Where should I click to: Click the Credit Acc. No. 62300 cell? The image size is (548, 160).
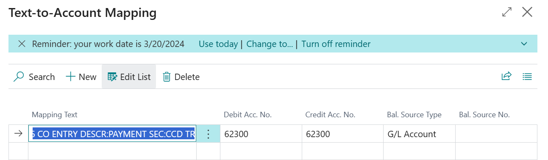(x=342, y=134)
